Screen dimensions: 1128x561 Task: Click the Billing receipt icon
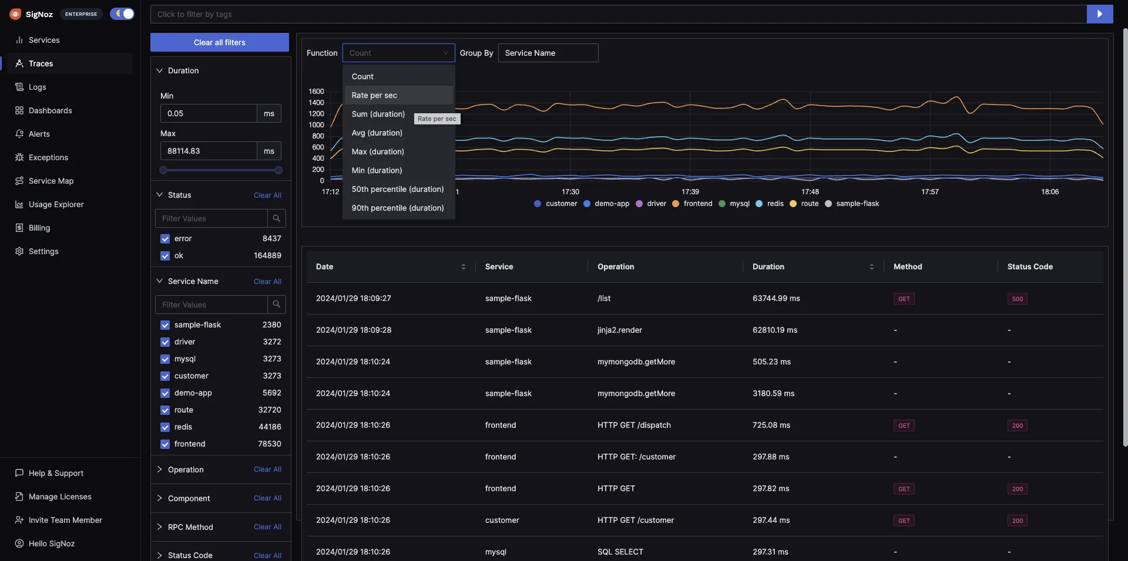pyautogui.click(x=19, y=228)
